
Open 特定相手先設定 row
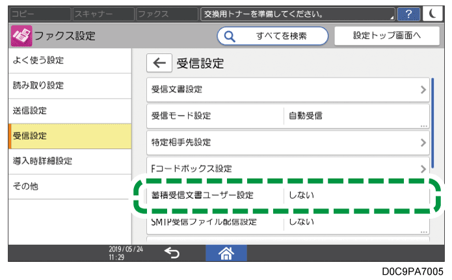click(x=288, y=142)
